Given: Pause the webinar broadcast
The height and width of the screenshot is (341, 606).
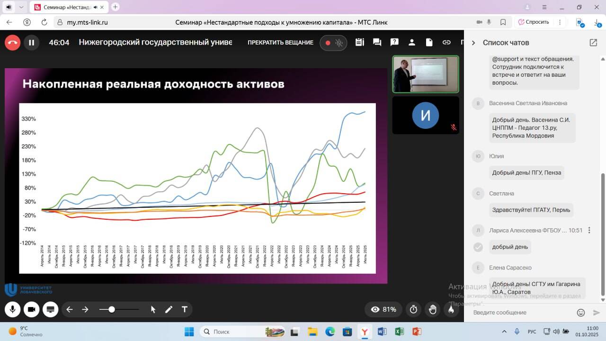Looking at the screenshot, I should click(x=32, y=43).
